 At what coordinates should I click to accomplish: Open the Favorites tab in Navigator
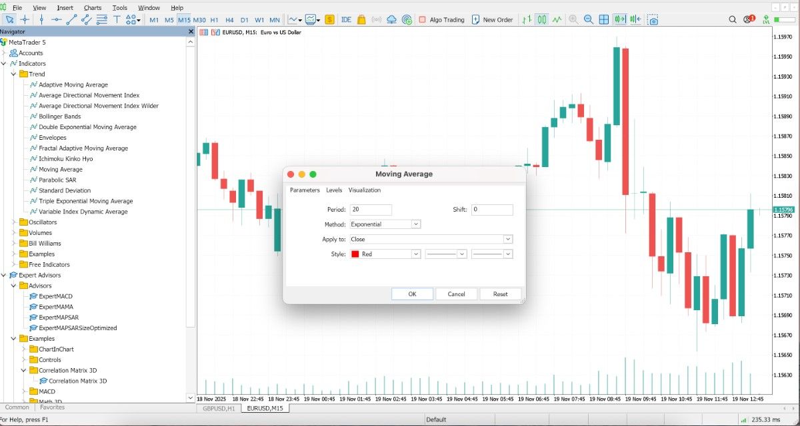52,407
